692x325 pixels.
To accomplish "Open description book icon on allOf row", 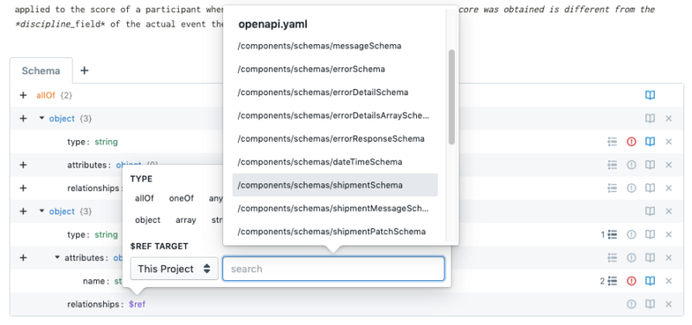I will (650, 95).
